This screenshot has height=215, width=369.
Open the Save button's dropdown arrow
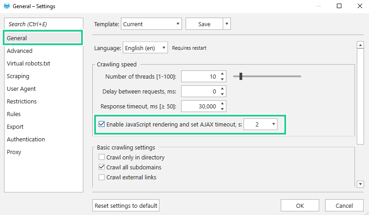tap(227, 24)
